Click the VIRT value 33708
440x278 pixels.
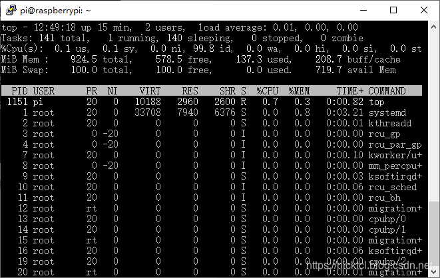click(148, 112)
